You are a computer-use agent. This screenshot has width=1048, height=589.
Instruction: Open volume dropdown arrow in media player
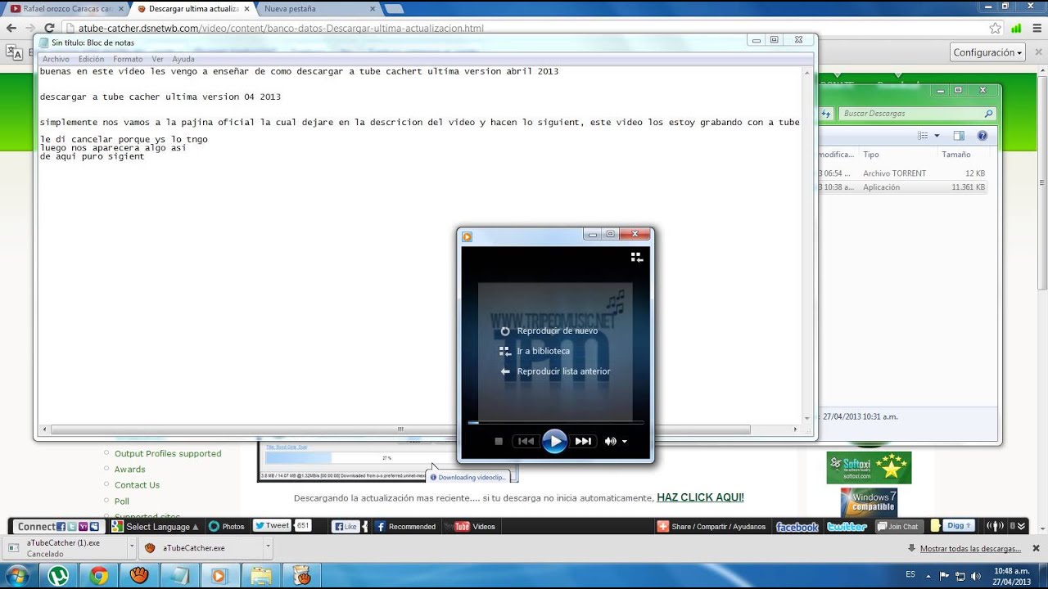625,442
